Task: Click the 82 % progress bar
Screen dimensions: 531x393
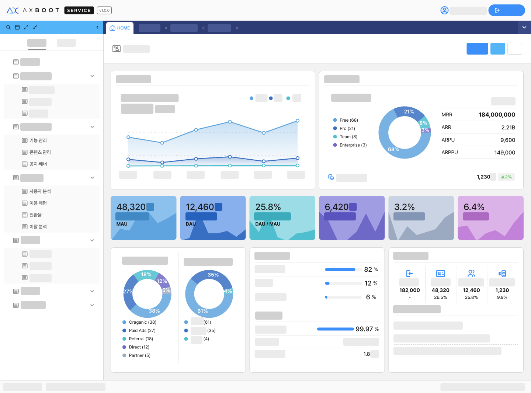Action: tap(343, 269)
